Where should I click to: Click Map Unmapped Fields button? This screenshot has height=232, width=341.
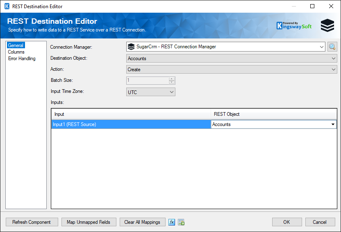click(89, 222)
